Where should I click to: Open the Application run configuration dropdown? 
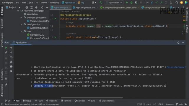[x=114, y=3]
